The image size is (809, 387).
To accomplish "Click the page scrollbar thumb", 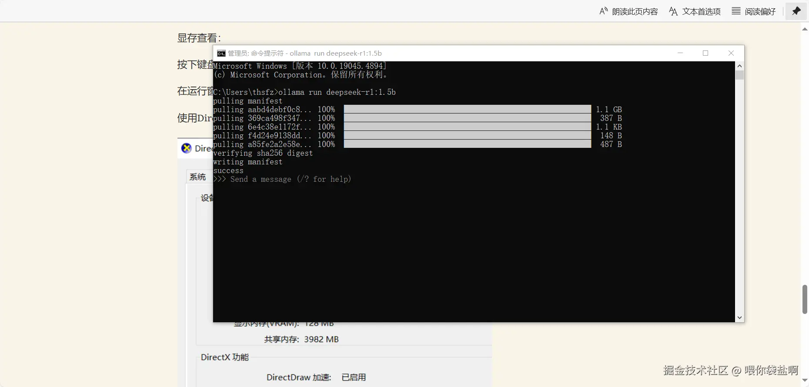I will [805, 299].
